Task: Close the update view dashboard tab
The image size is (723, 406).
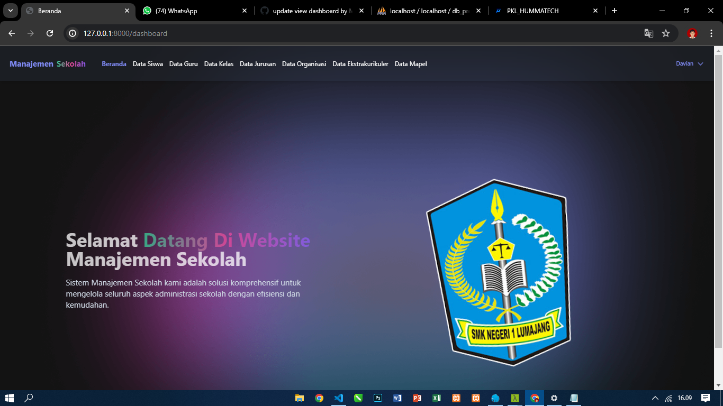Action: click(361, 11)
